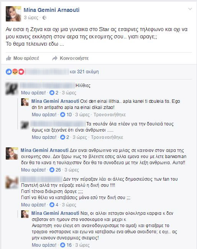Viewport: 197px width, 249px height.
Task: View the 4 likes on Παντελή fan comment
Action: coord(54,205)
